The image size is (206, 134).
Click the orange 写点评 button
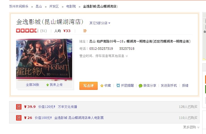(89, 86)
